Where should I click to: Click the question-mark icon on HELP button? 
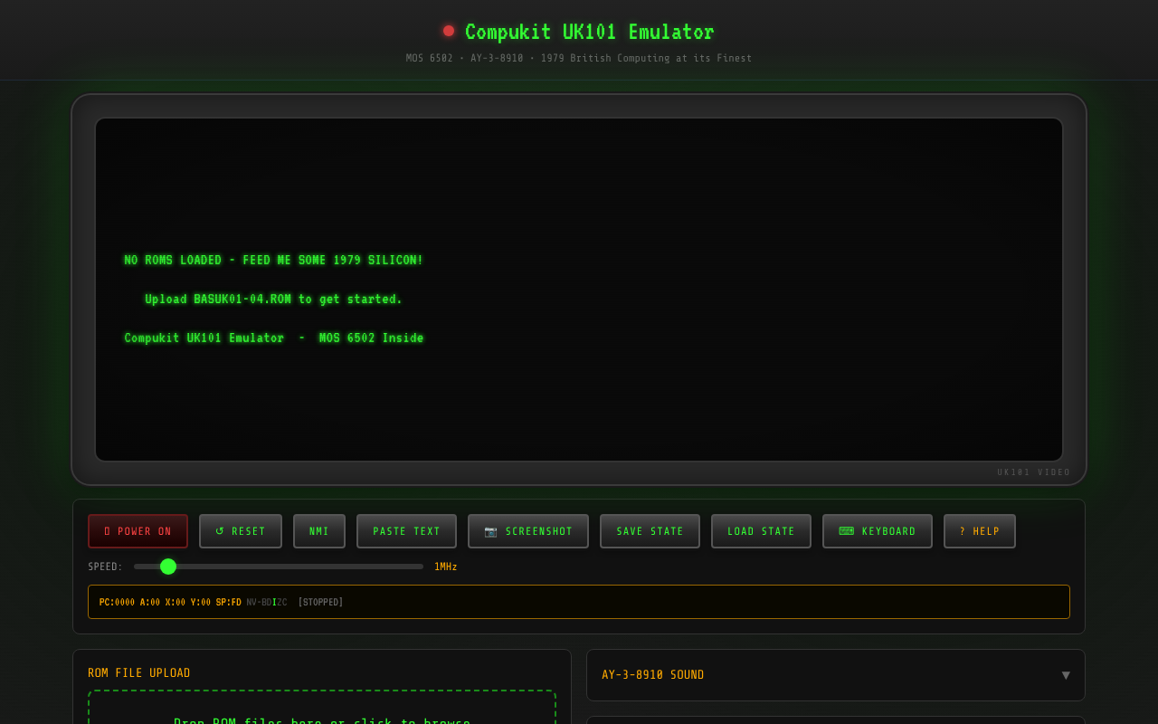[x=961, y=531]
